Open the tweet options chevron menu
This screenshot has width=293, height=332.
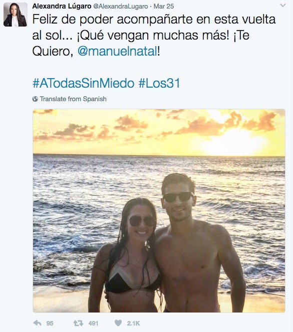click(x=283, y=6)
